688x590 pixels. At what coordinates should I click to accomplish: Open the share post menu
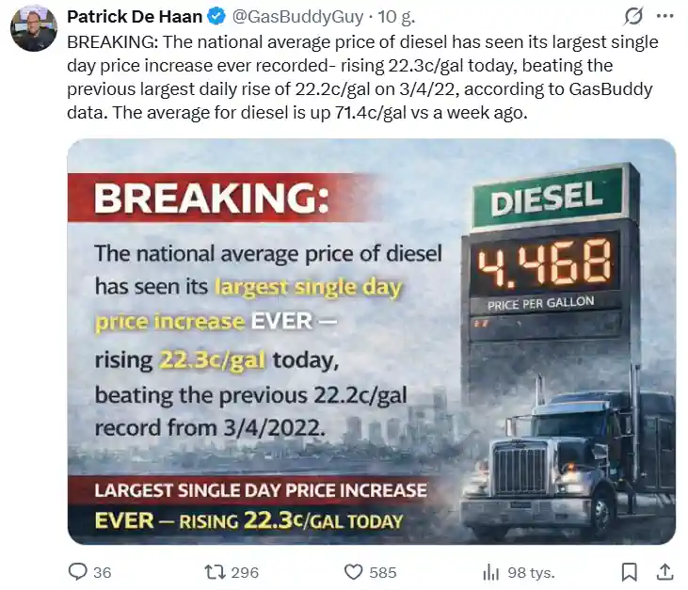point(664,571)
